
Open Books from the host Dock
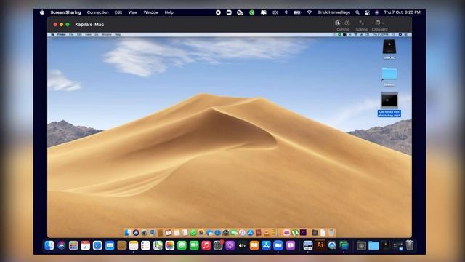tap(254, 245)
